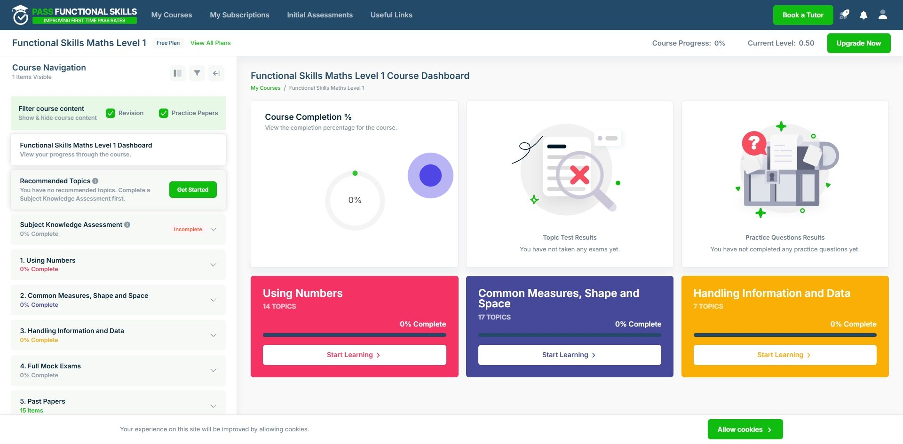Click the Allow cookies button
Viewport: 903px width, 444px height.
[x=745, y=429]
